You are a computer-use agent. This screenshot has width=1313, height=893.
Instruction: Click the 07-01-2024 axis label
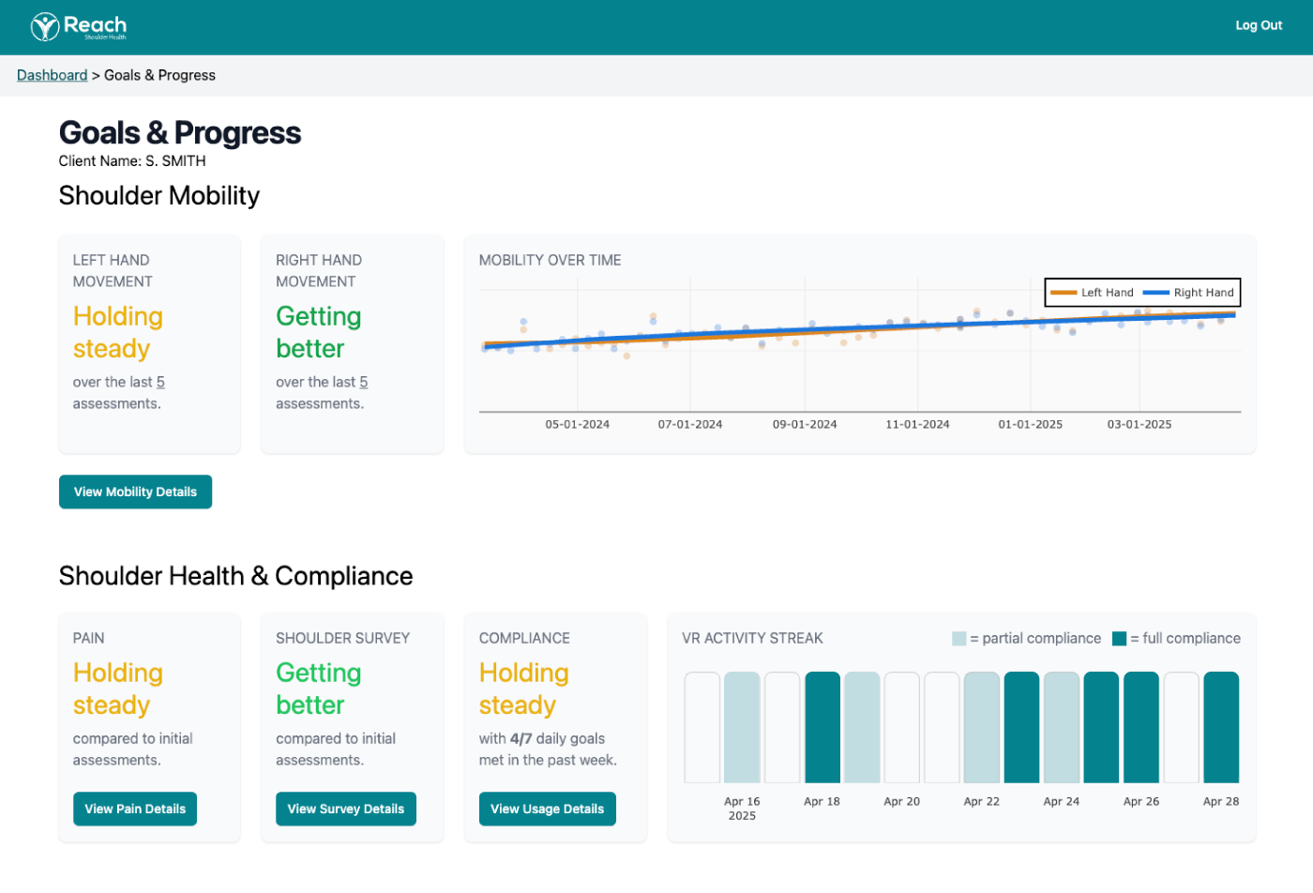coord(690,424)
